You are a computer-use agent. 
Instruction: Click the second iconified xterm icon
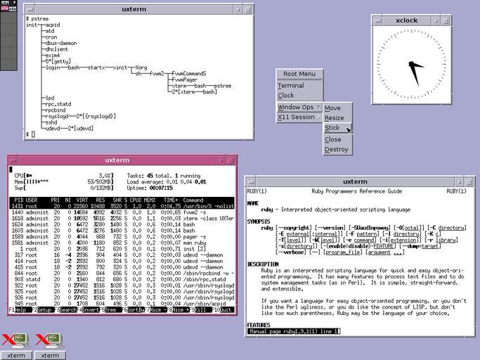click(x=50, y=341)
